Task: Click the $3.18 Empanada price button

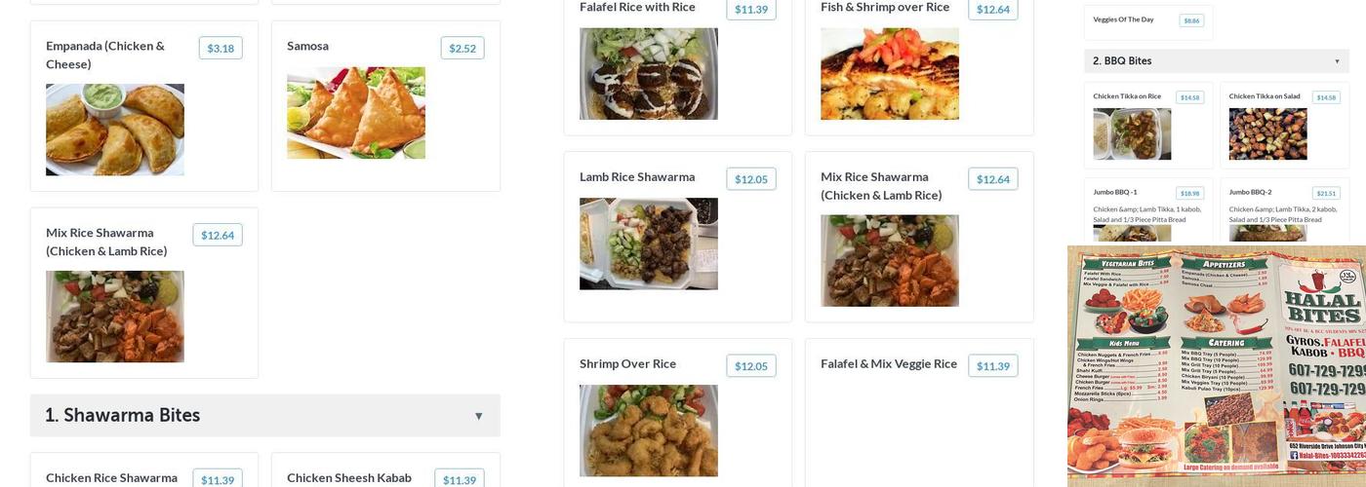Action: (x=221, y=49)
